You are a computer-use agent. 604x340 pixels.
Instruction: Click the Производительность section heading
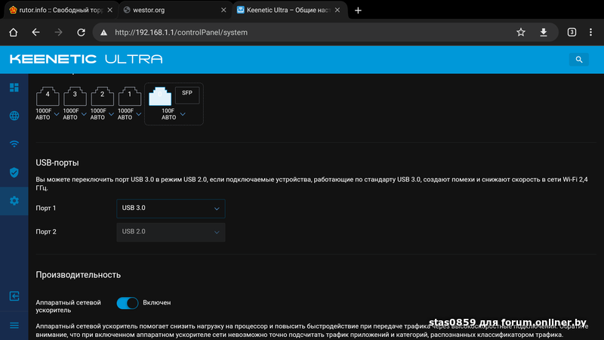[79, 275]
